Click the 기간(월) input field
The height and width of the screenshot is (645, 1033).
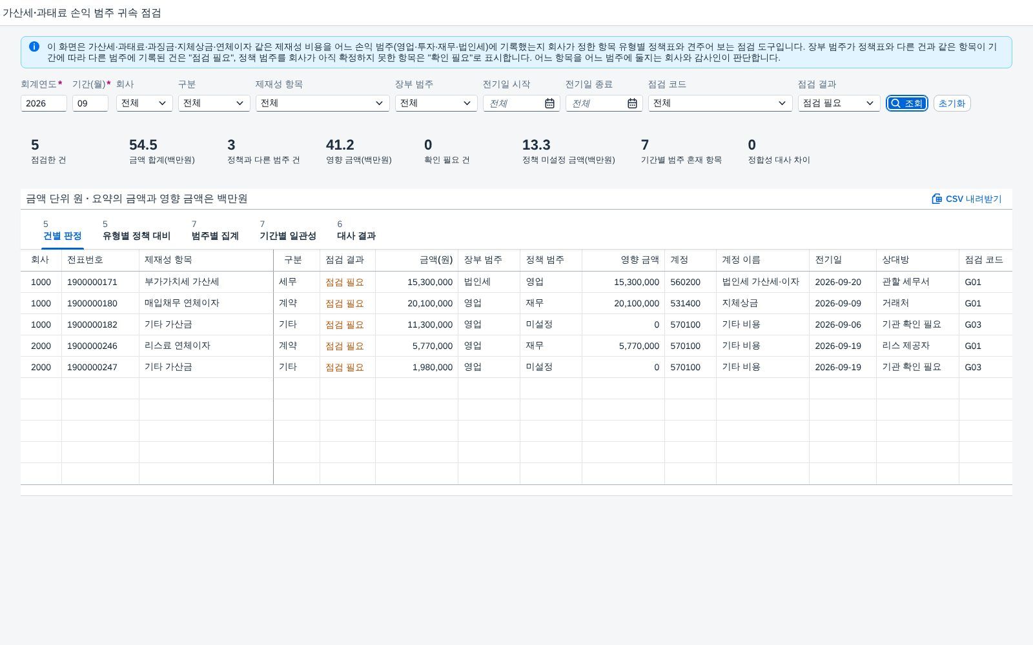[x=90, y=103]
